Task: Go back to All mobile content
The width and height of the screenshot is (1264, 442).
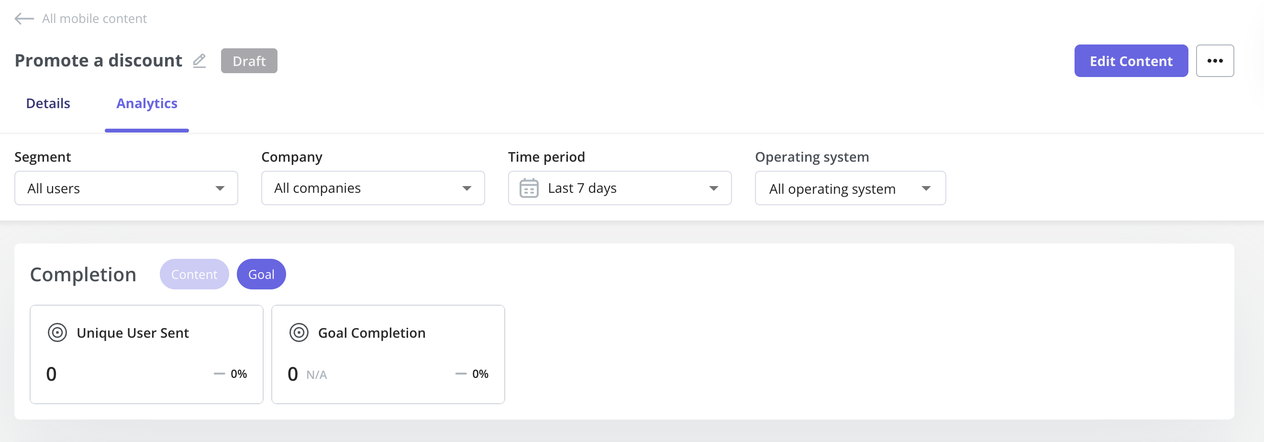Action: click(94, 19)
